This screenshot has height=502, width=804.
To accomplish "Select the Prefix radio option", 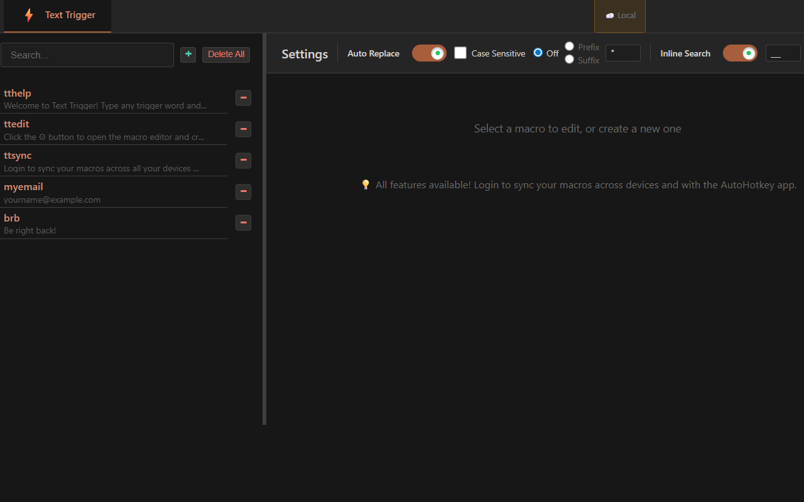I will [569, 46].
